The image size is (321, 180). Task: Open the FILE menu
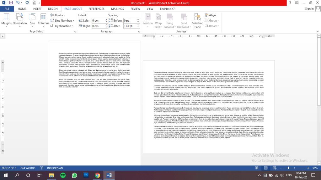[x=7, y=9]
